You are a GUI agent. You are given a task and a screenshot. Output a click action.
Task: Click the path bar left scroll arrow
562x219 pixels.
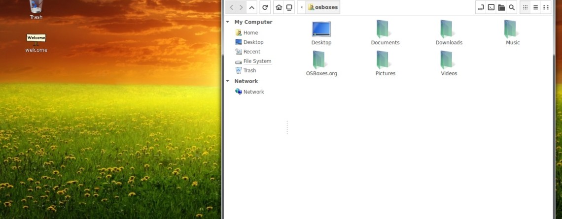tap(301, 7)
